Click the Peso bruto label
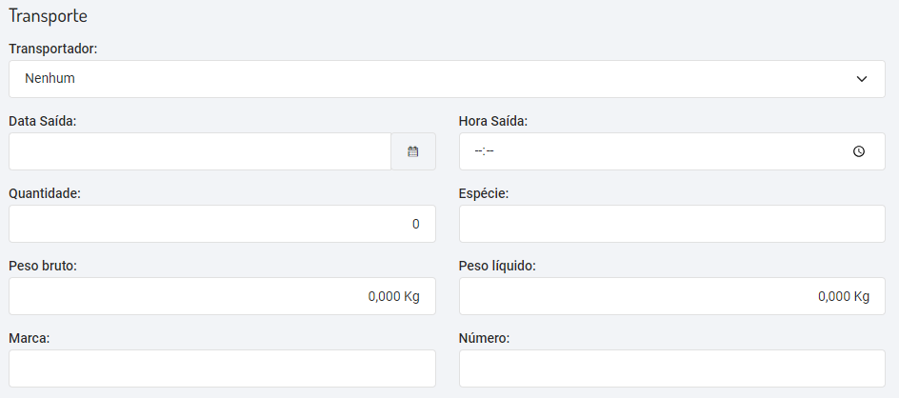The width and height of the screenshot is (899, 398). pyautogui.click(x=43, y=266)
